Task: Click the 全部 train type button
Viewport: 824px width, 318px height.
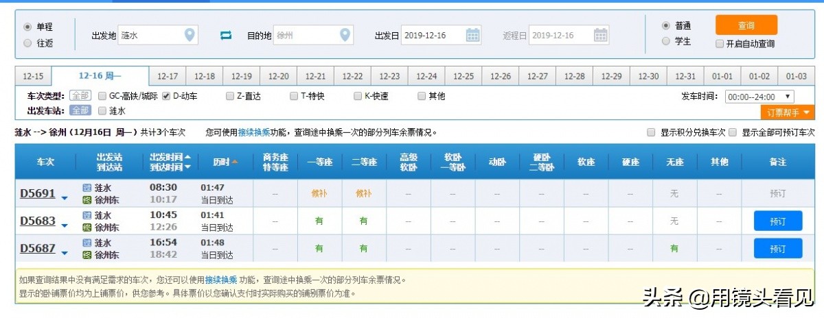Action: pyautogui.click(x=80, y=96)
